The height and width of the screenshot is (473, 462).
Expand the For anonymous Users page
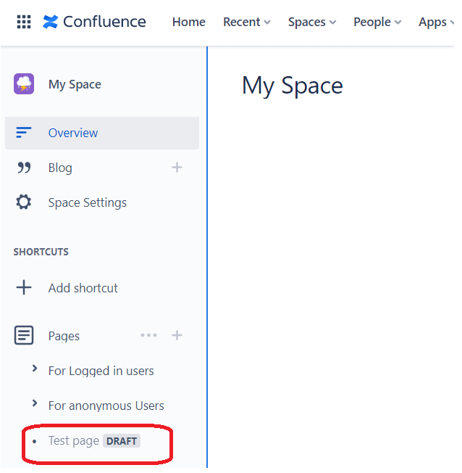pyautogui.click(x=35, y=403)
